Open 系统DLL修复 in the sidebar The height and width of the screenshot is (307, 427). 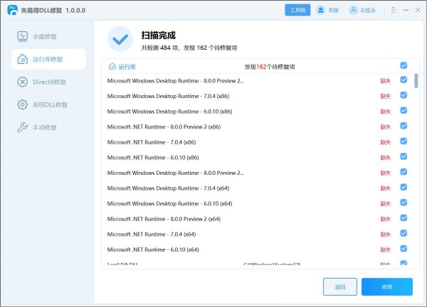click(x=49, y=104)
